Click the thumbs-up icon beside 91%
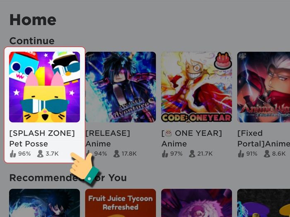This screenshot has height=217, width=290. click(x=241, y=153)
